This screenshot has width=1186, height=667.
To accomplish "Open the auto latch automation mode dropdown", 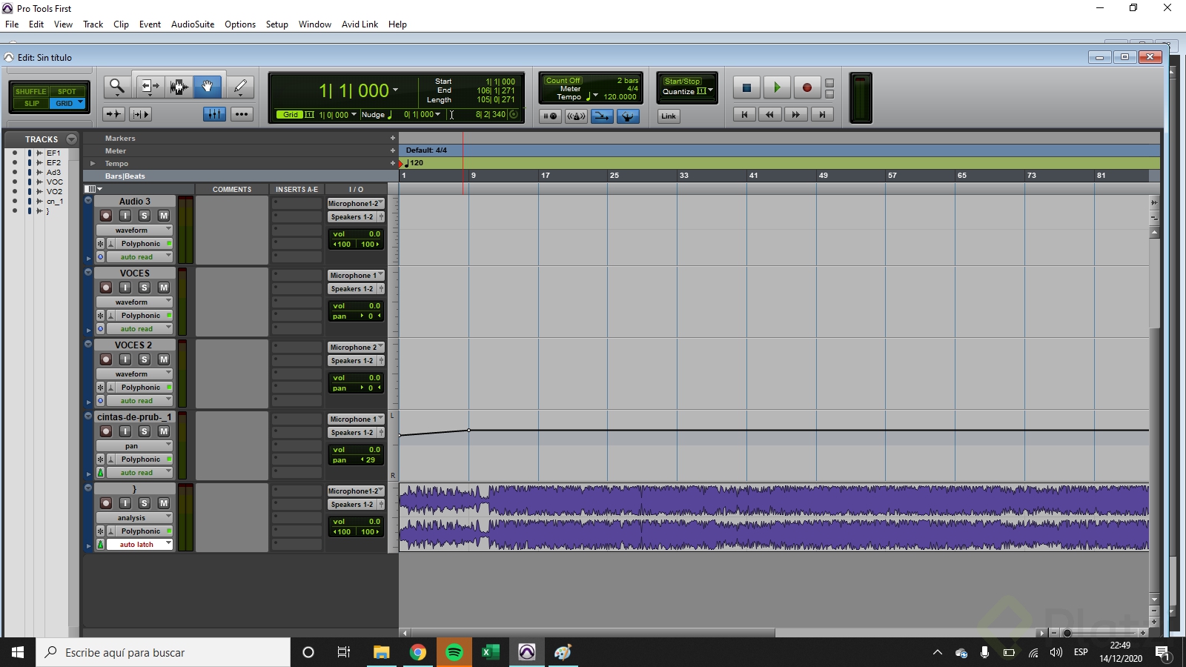I will point(139,545).
